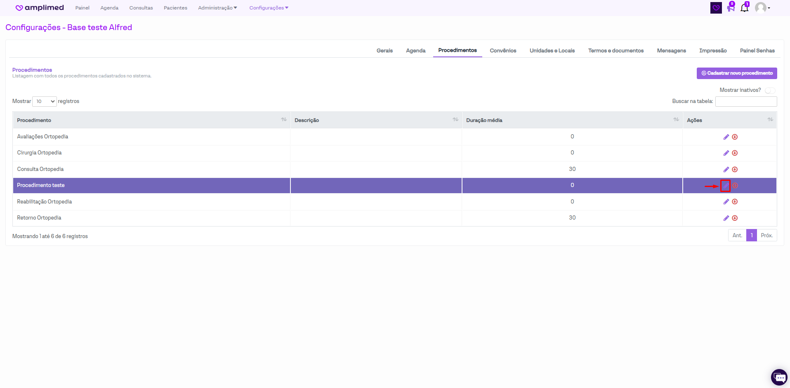Open the user avatar account menu
The width and height of the screenshot is (790, 388).
[x=762, y=8]
